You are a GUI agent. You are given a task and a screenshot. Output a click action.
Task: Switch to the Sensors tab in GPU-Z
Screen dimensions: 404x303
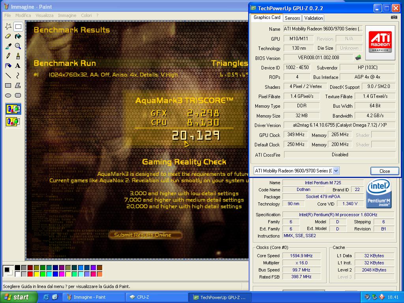(292, 18)
